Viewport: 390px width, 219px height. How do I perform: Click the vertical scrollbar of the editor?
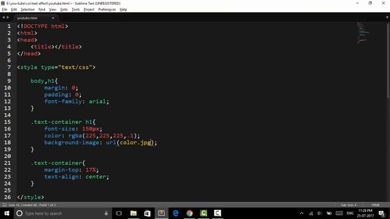click(x=388, y=61)
